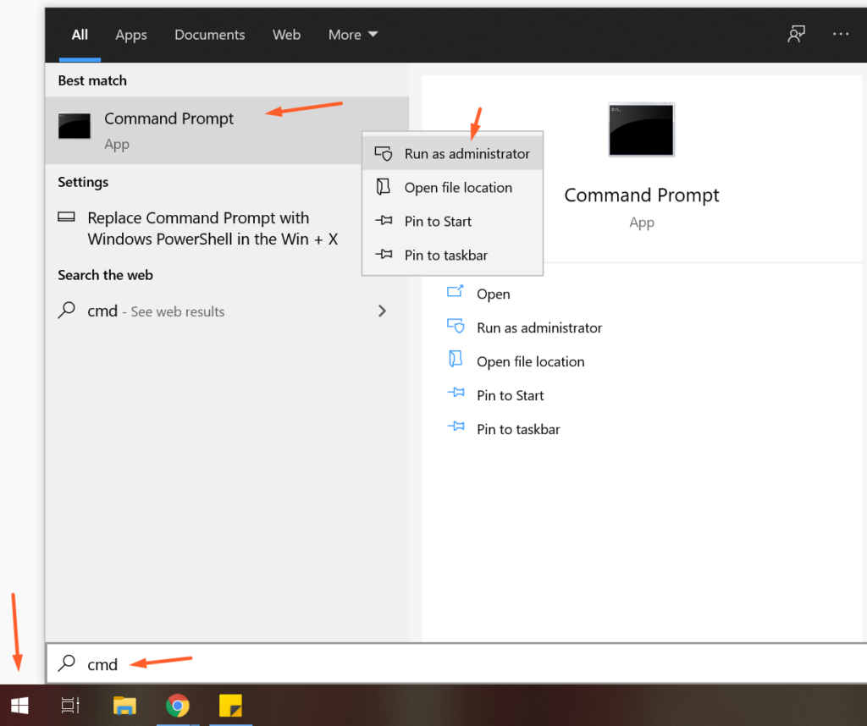Click the blue pin icon beside right-pane Pin to taskbar

tap(456, 426)
